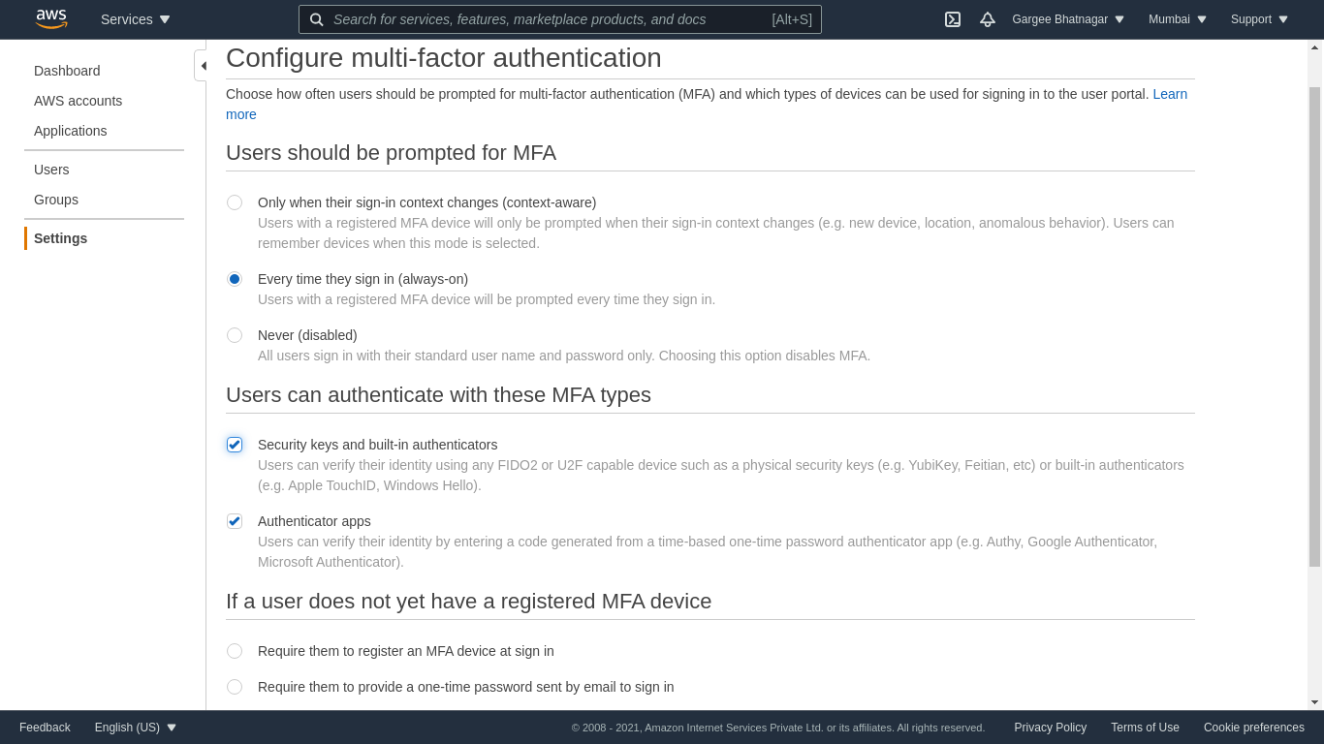The height and width of the screenshot is (744, 1324).
Task: Uncheck Authenticator apps checkbox
Action: click(x=235, y=521)
